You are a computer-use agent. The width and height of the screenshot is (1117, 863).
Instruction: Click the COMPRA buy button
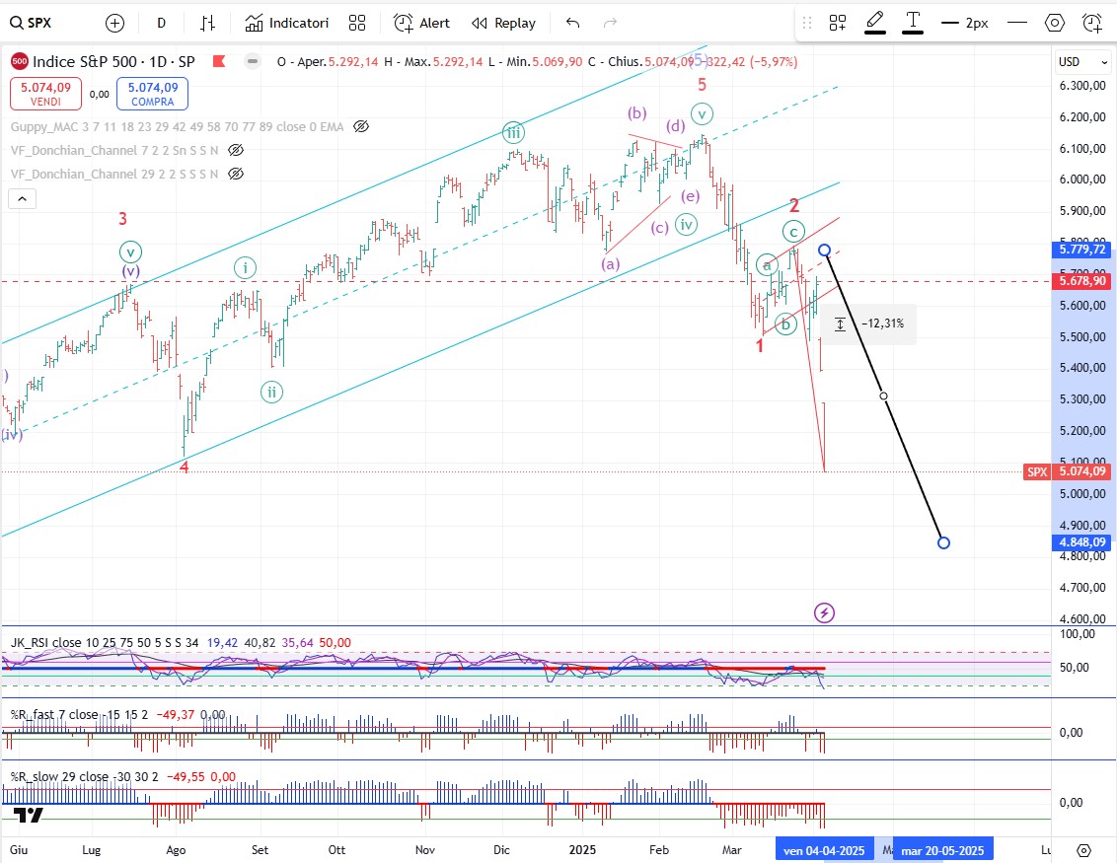click(x=152, y=94)
